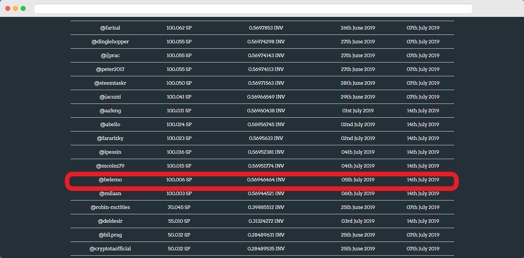Click the @milaan username
524x258 pixels.
[110, 194]
